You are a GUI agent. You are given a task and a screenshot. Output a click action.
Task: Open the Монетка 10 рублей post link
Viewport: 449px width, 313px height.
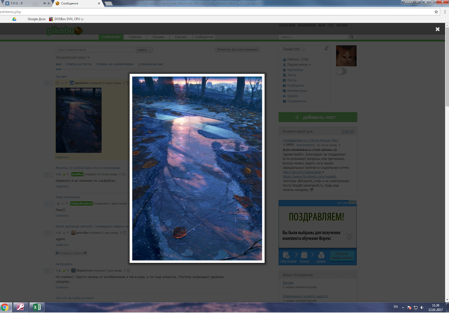pyautogui.click(x=88, y=168)
